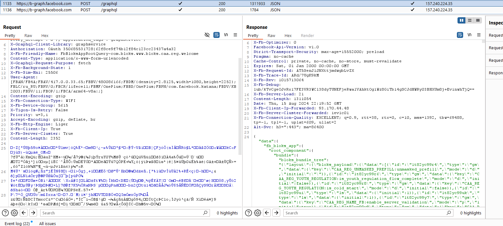Open the Response search settings gear

pyautogui.click(x=258, y=213)
